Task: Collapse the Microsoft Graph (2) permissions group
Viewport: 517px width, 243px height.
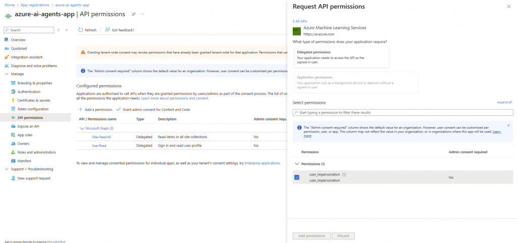Action: pos(82,128)
